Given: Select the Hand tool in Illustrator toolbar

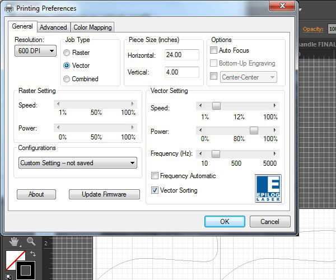Looking at the screenshot, I should point(14,242).
